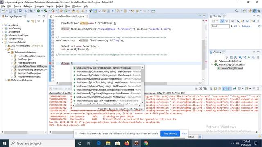This screenshot has height=147, width=262.
Task: Click the Open Type folder icon in toolbar
Action: point(74,11)
